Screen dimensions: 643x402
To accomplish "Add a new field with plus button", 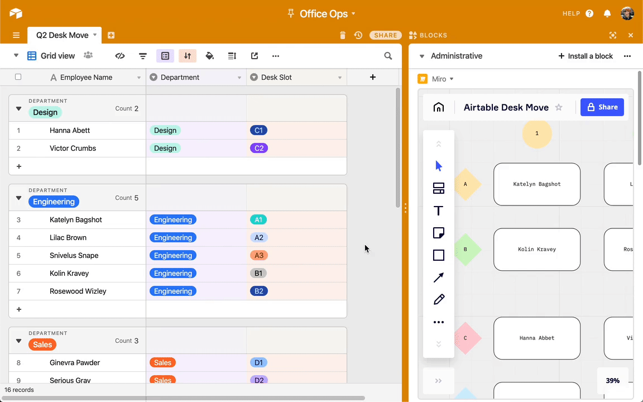I will pos(373,77).
